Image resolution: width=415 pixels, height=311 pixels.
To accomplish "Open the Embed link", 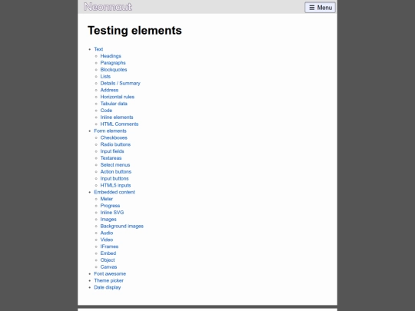I will tap(108, 253).
